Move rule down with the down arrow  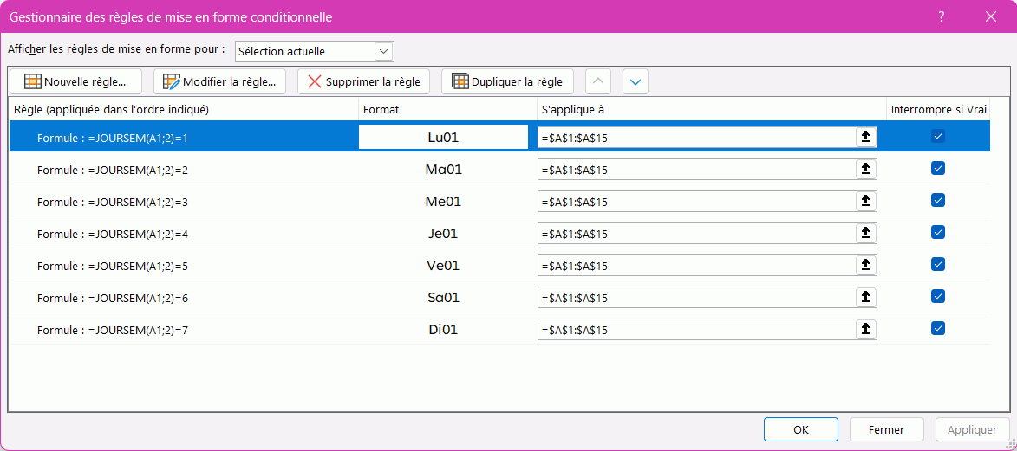pyautogui.click(x=636, y=82)
